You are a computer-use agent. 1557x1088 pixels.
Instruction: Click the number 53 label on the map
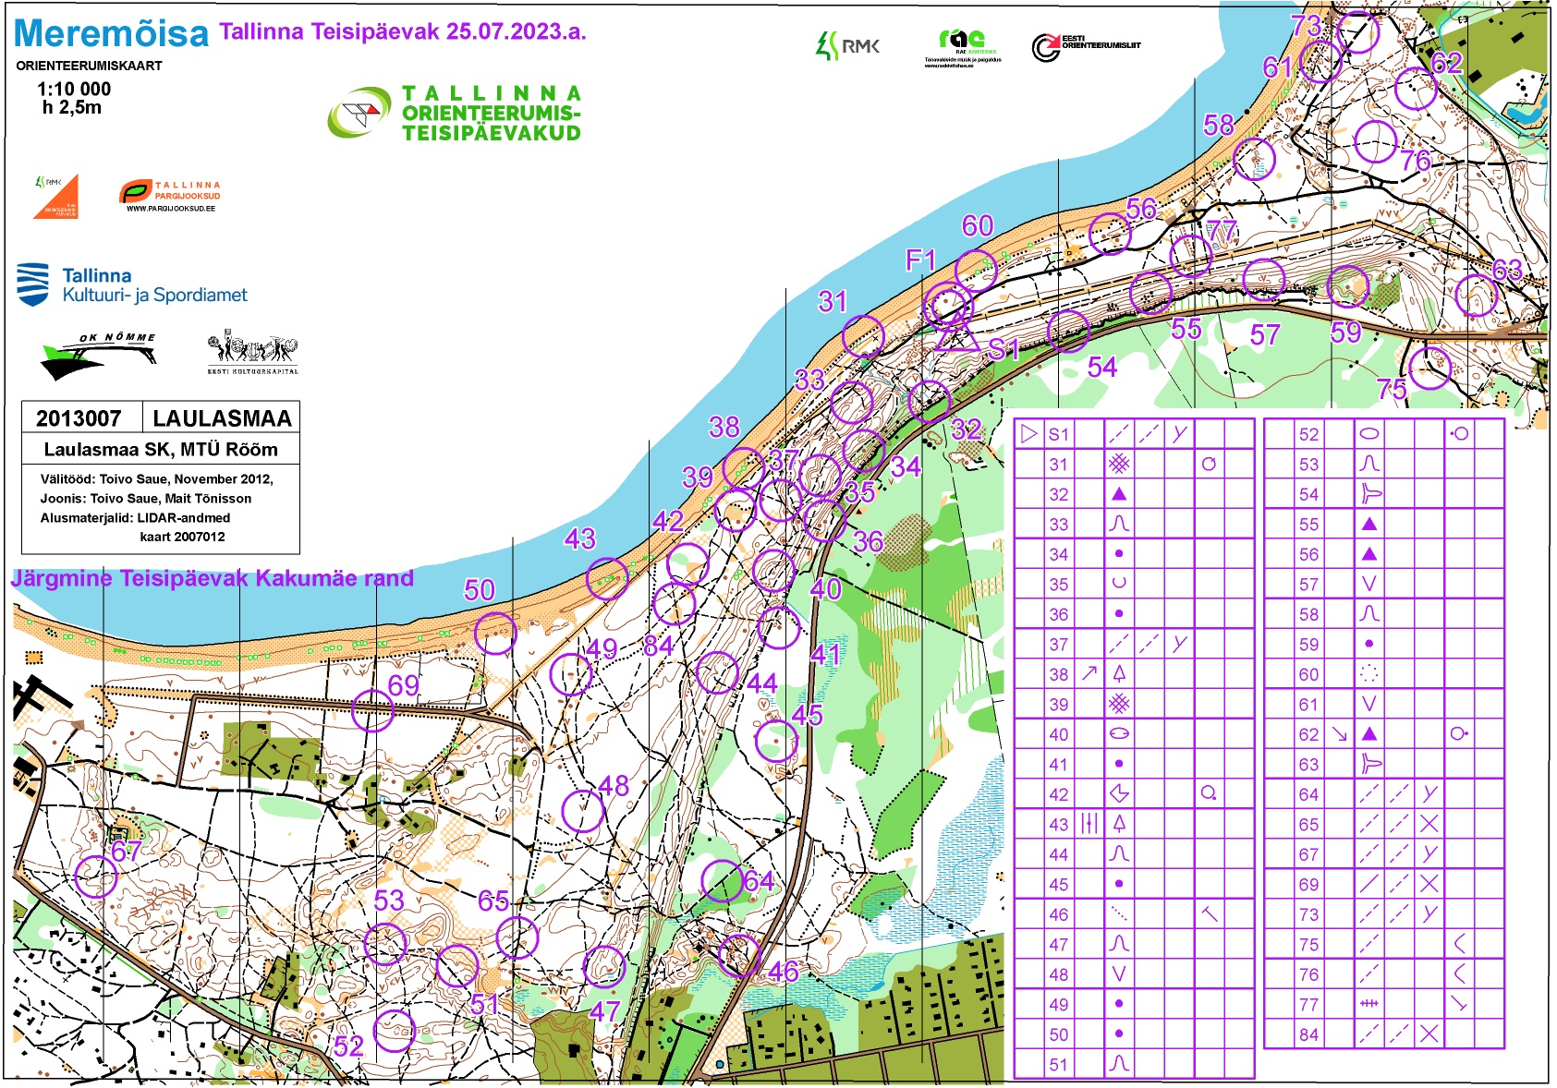[389, 901]
